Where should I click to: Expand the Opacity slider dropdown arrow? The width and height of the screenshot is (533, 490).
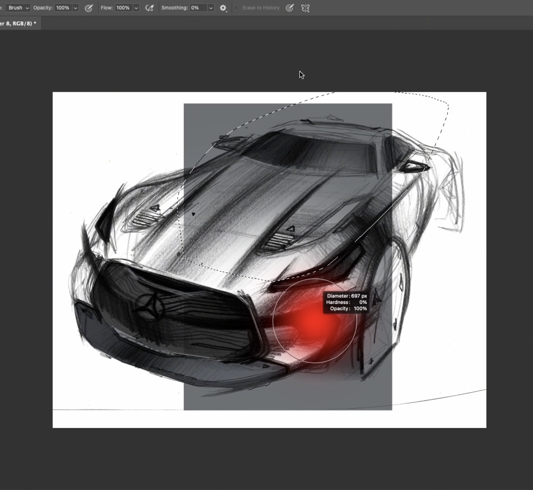(76, 8)
